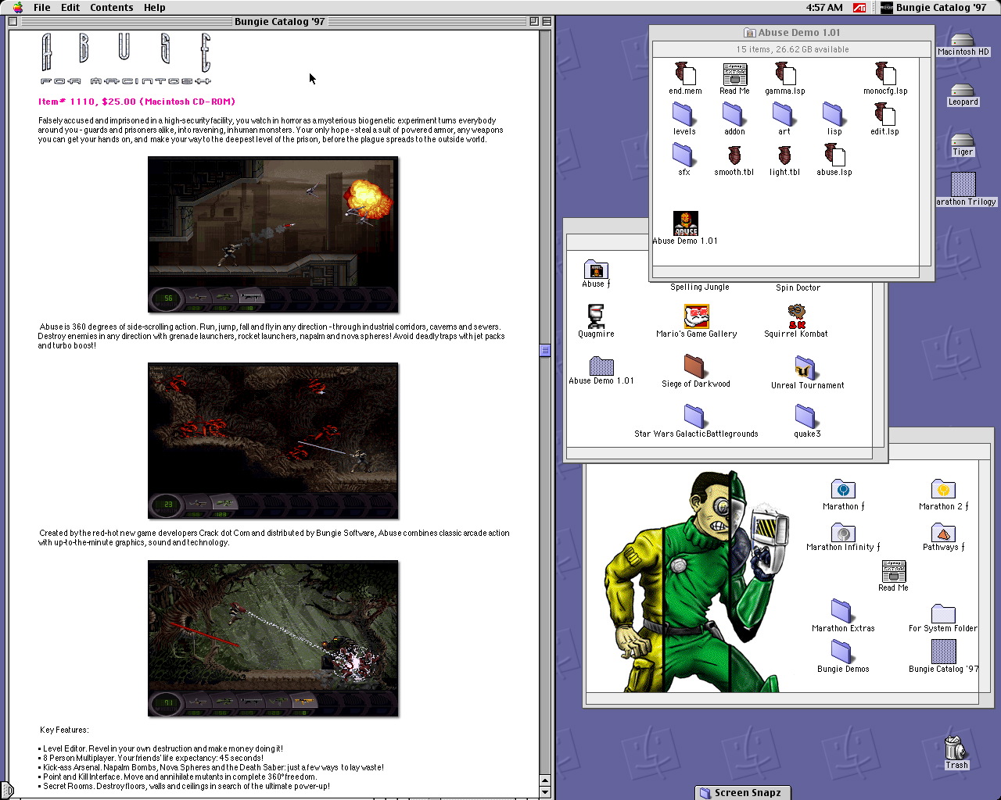
Task: Open the Marathon ƒ folder
Action: click(x=843, y=489)
